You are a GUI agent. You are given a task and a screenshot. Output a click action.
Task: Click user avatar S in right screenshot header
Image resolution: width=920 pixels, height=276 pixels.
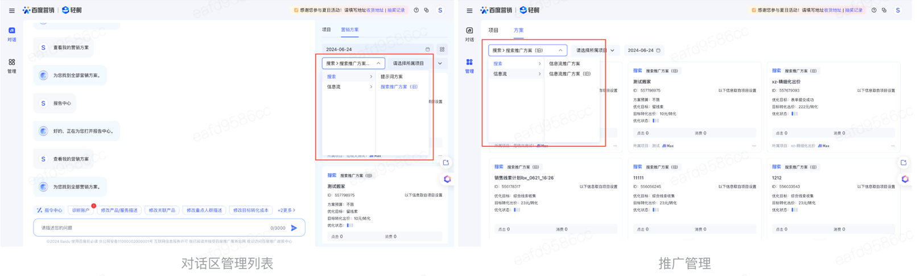click(x=898, y=10)
